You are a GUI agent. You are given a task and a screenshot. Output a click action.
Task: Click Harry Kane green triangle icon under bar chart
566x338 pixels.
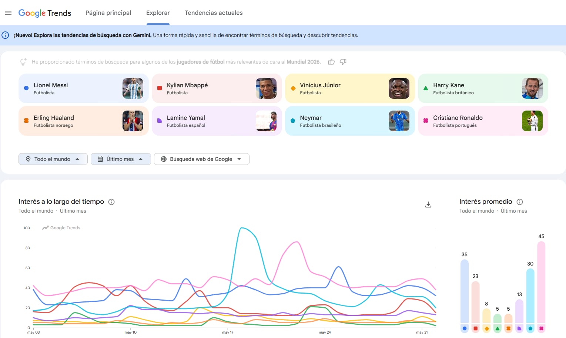(x=498, y=328)
